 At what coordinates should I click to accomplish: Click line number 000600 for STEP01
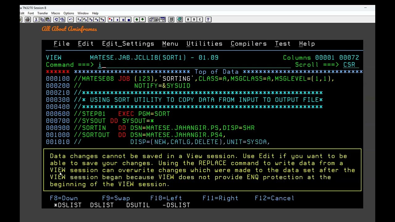point(58,114)
